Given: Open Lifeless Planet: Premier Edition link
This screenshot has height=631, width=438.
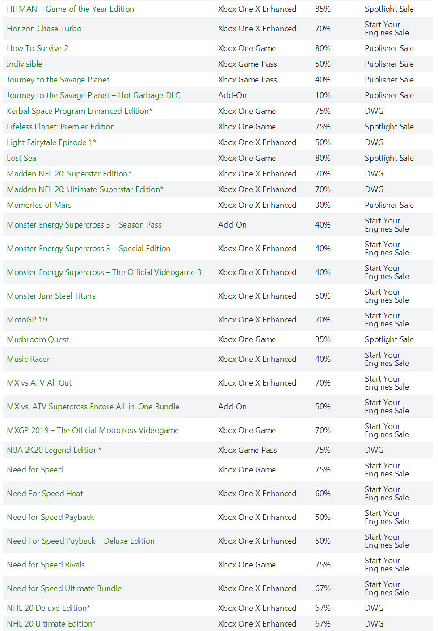Looking at the screenshot, I should click(x=61, y=127).
